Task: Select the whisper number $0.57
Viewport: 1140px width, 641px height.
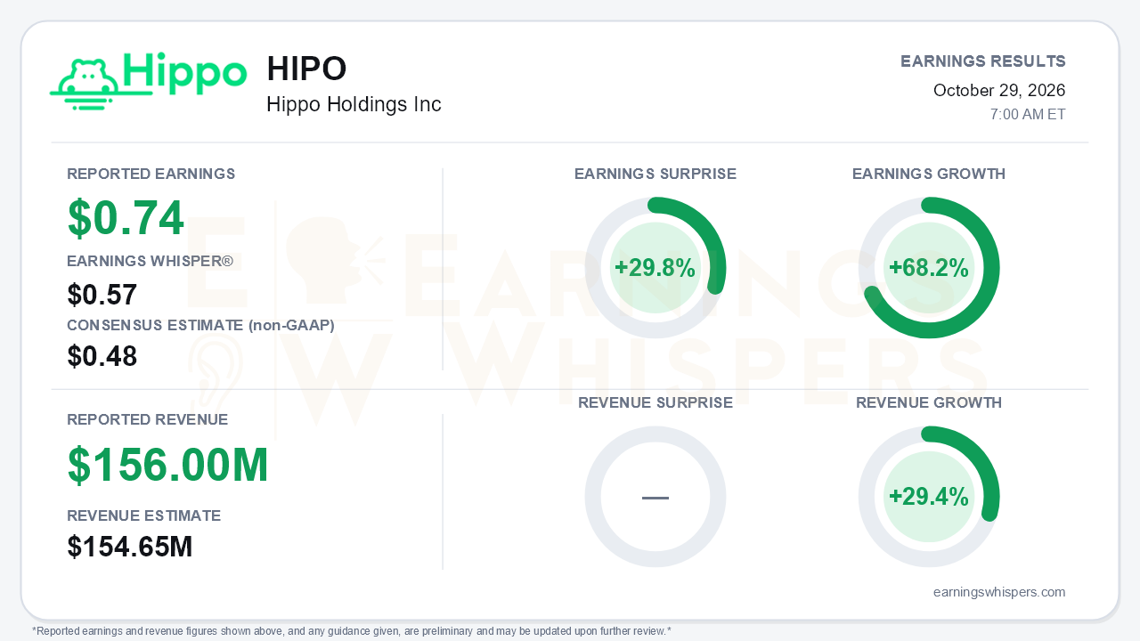Action: (102, 294)
